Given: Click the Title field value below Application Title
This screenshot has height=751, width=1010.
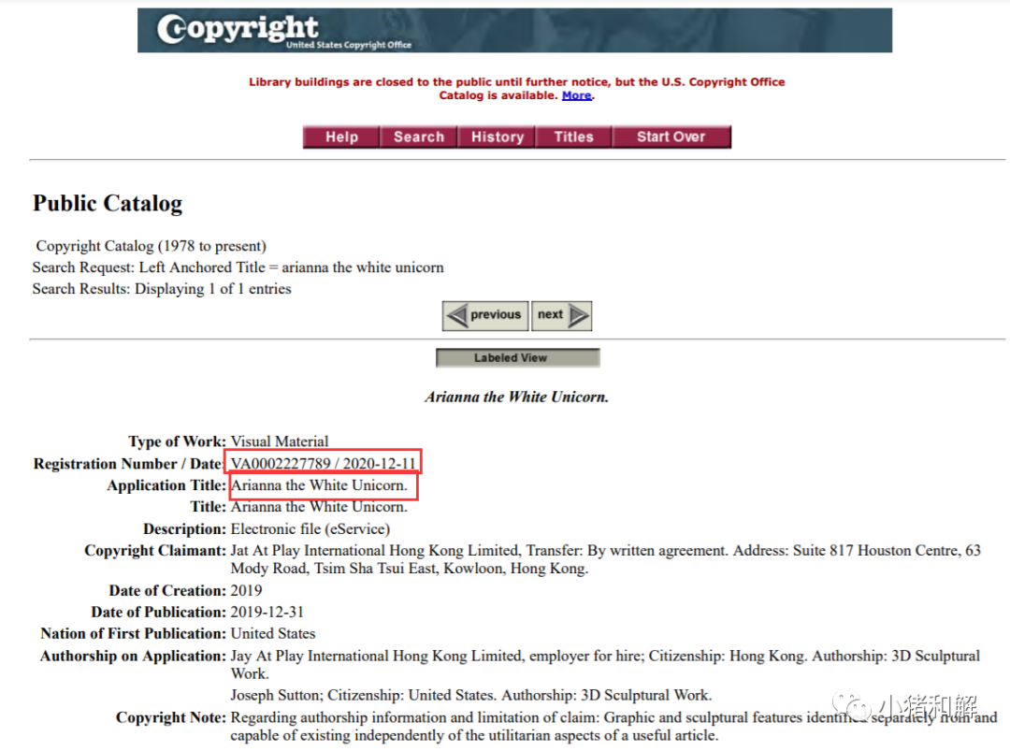Looking at the screenshot, I should coord(320,508).
